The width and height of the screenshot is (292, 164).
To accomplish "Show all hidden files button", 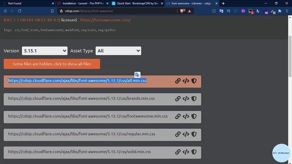I will [x=52, y=64].
